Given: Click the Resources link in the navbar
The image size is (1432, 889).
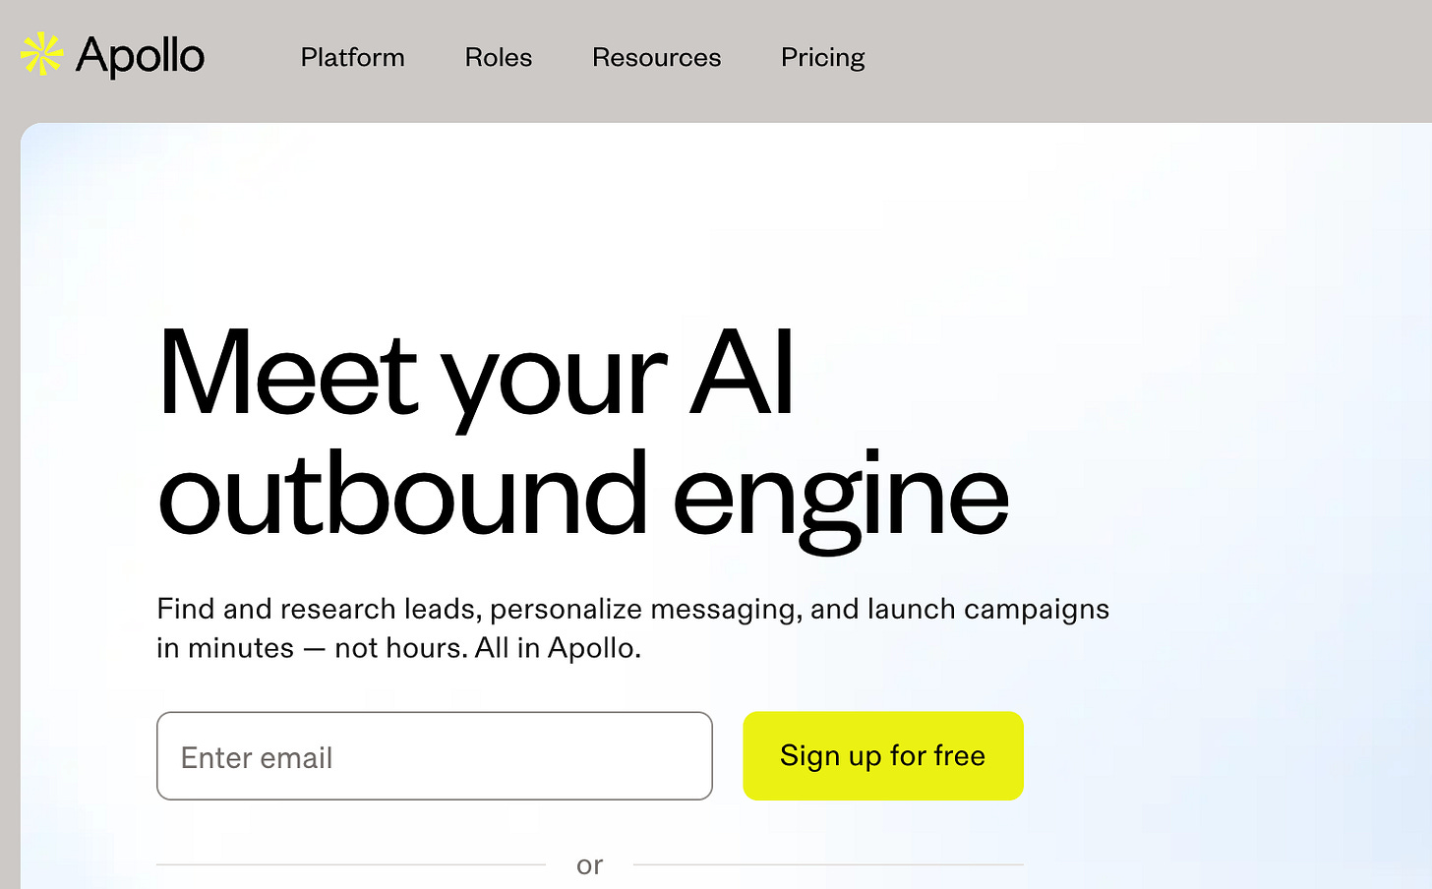Looking at the screenshot, I should (655, 58).
